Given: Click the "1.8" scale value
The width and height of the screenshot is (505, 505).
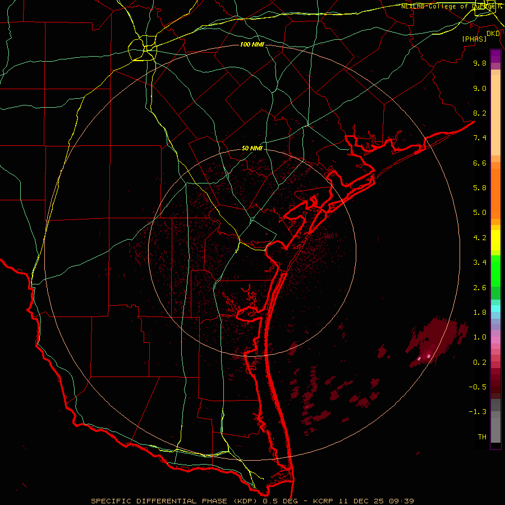Looking at the screenshot, I should click(x=480, y=313).
